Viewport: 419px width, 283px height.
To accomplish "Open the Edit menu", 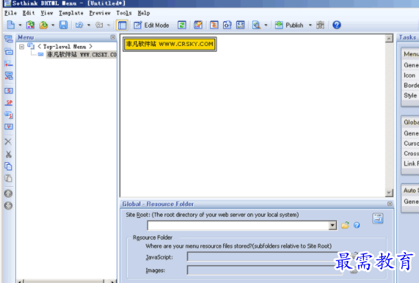I will pos(29,13).
